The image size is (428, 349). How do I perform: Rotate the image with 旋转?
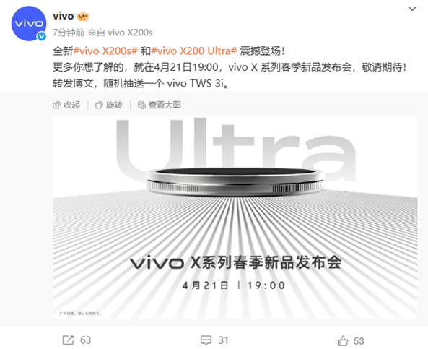114,105
